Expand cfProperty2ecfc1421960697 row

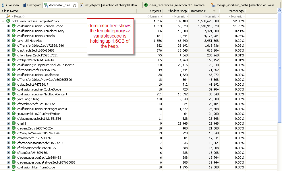tap(8, 70)
